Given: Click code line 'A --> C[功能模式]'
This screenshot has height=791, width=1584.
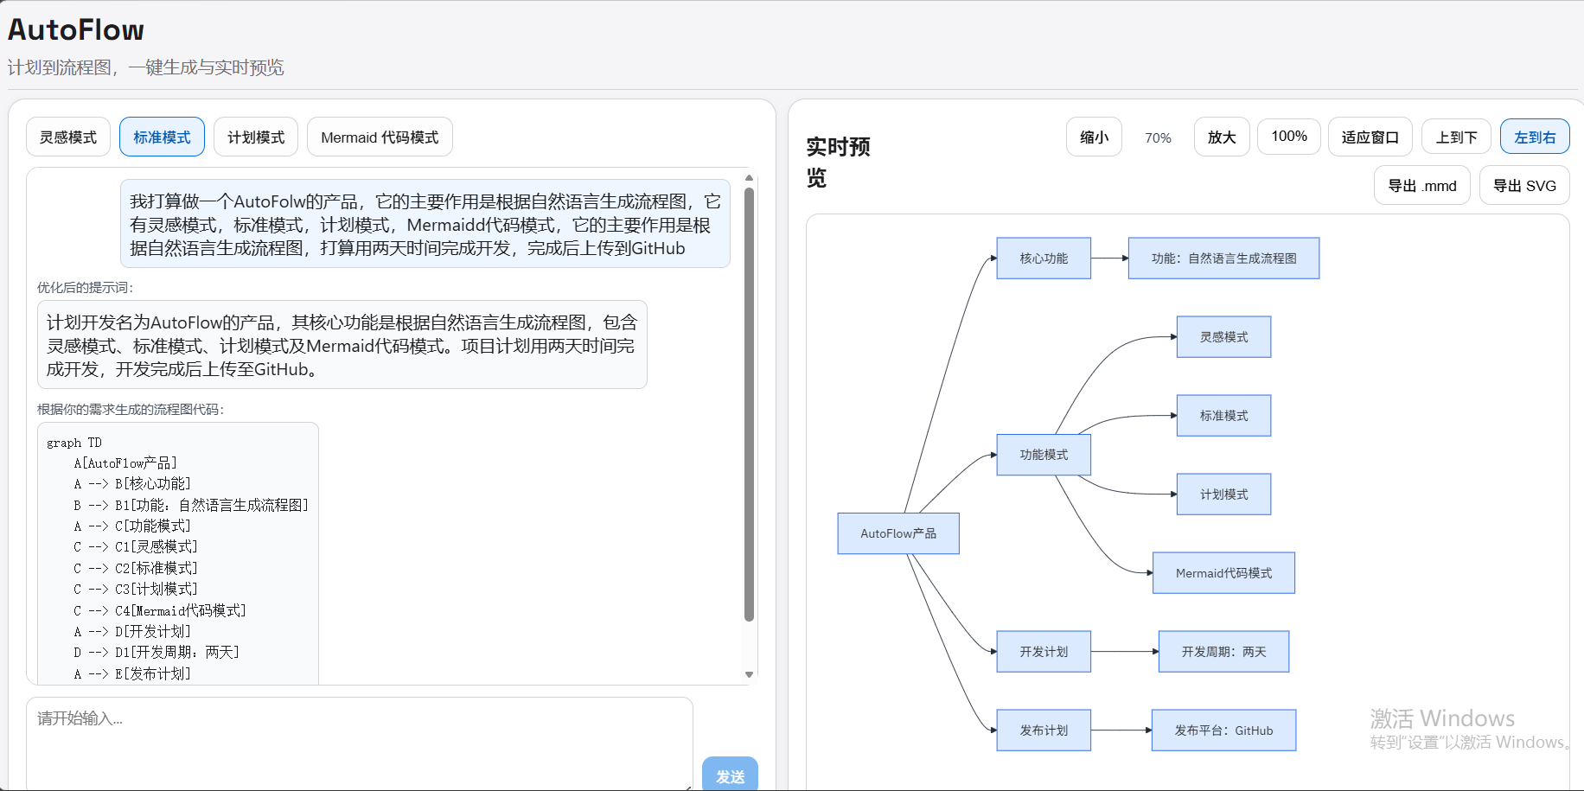Looking at the screenshot, I should click(132, 526).
